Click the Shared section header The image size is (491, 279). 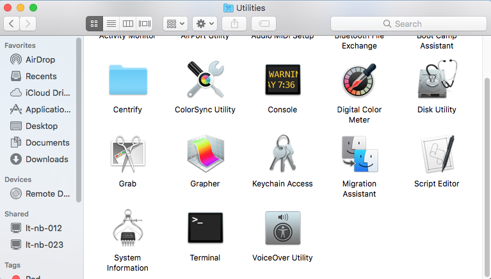16,214
